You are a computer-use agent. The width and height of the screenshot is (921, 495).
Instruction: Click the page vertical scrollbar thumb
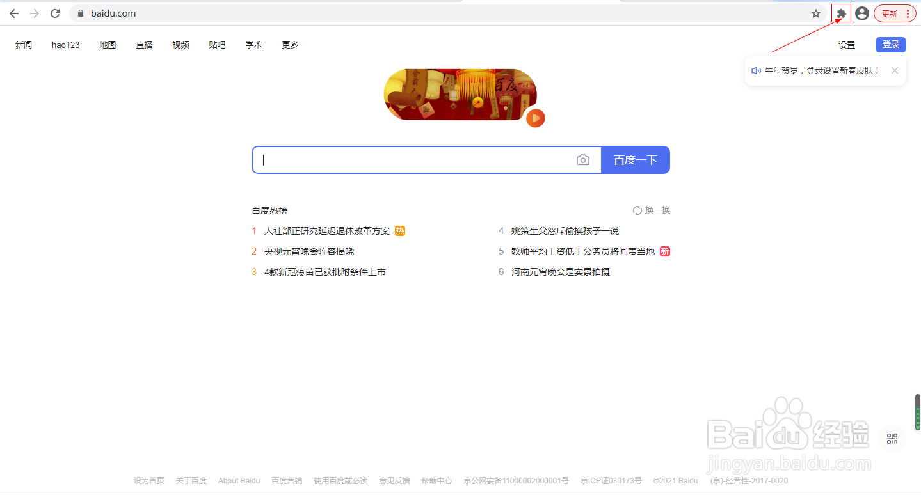(x=917, y=412)
